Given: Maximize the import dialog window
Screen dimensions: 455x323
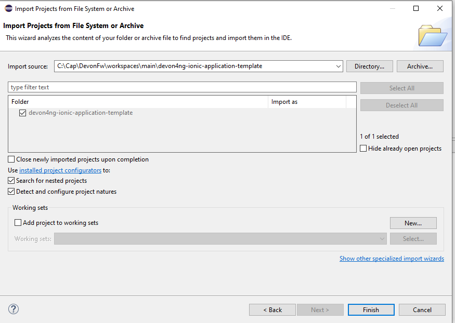Looking at the screenshot, I should click(416, 8).
